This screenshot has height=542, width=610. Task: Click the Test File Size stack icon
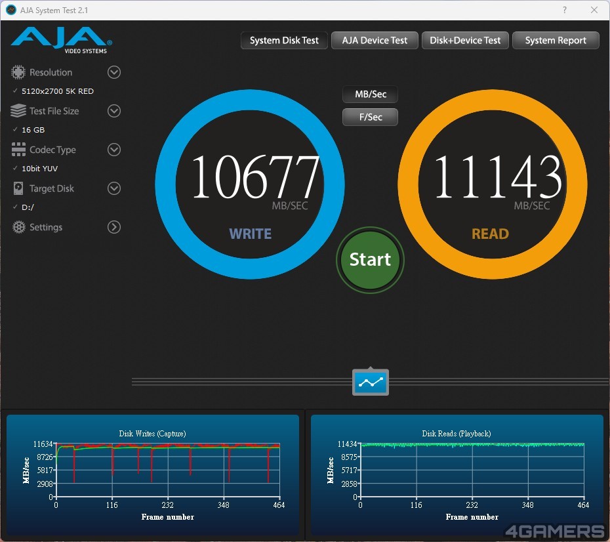click(x=18, y=111)
